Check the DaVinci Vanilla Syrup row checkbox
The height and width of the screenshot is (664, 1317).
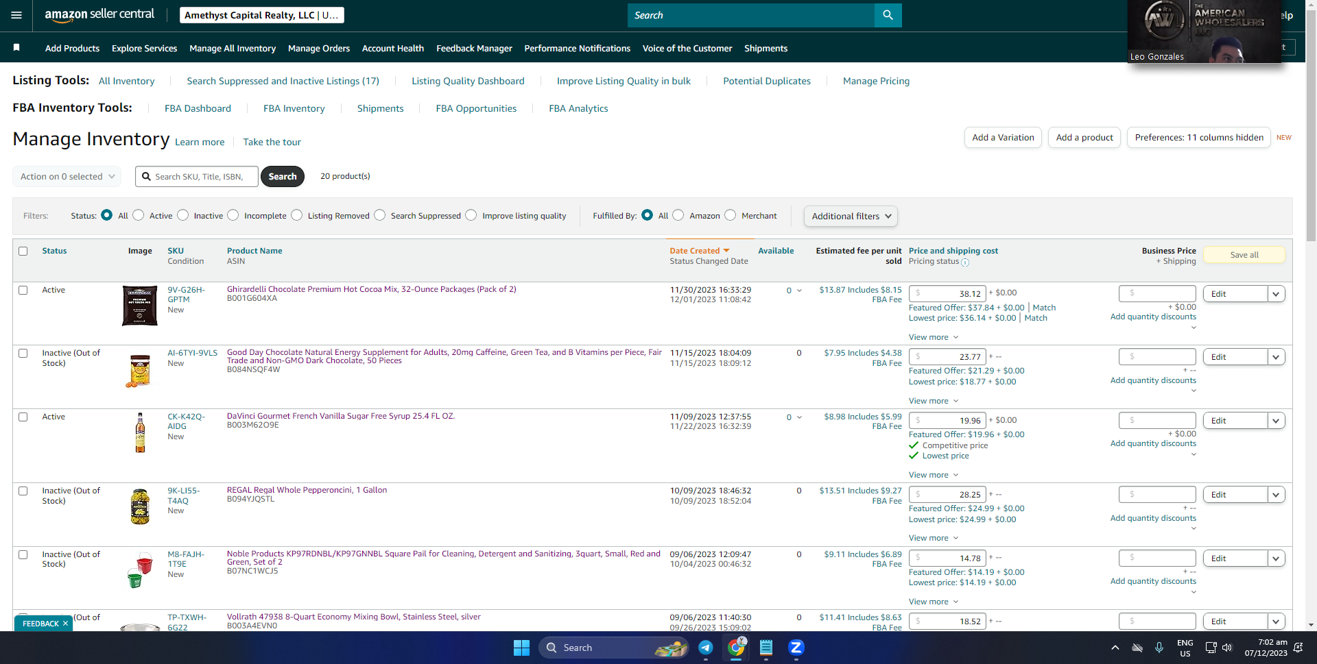(23, 417)
